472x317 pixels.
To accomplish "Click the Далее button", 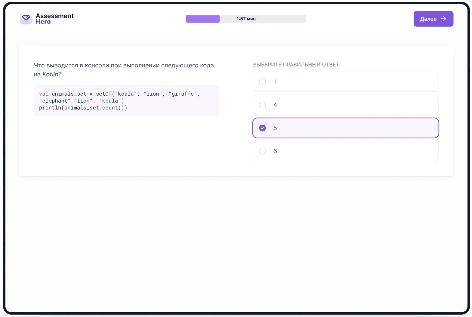I will pos(433,19).
